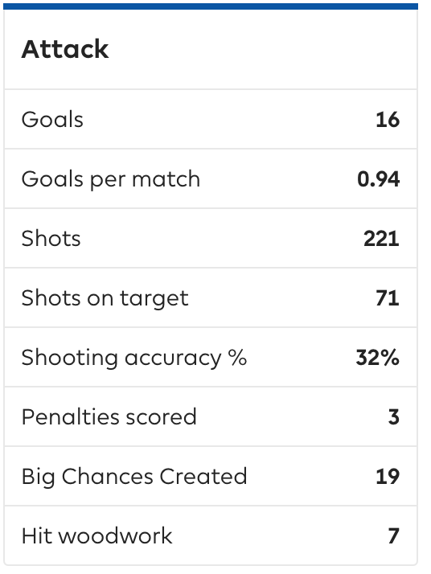Select the Hit woodwork label

(x=96, y=536)
